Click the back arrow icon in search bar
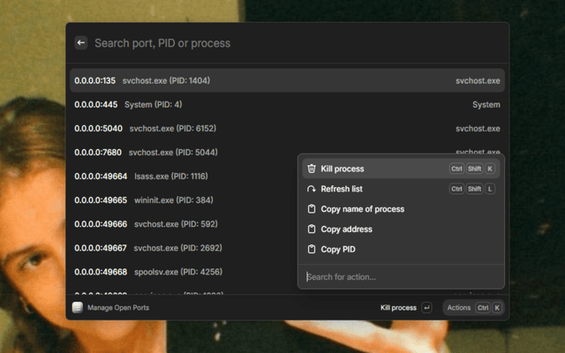 pyautogui.click(x=81, y=42)
